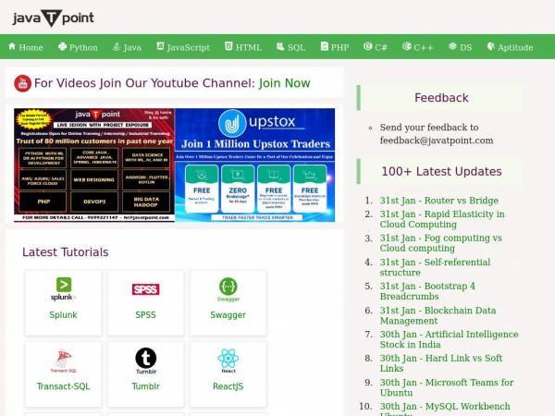Image resolution: width=555 pixels, height=416 pixels.
Task: Open the Swagger tutorial link
Action: tap(228, 315)
